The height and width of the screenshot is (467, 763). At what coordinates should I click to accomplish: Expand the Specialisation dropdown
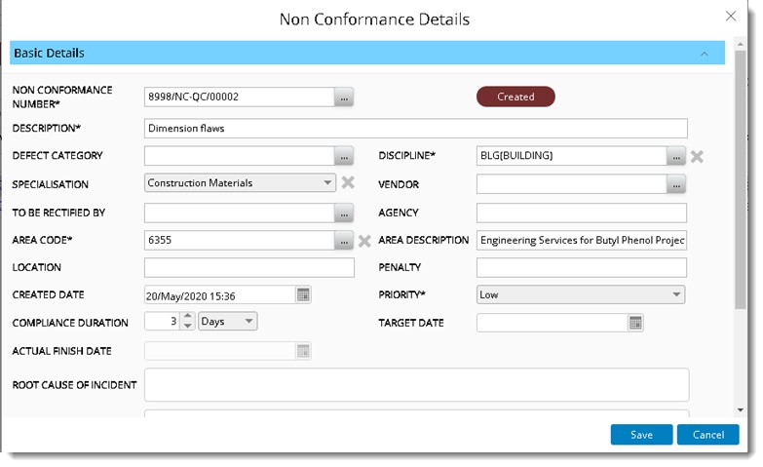coord(326,182)
